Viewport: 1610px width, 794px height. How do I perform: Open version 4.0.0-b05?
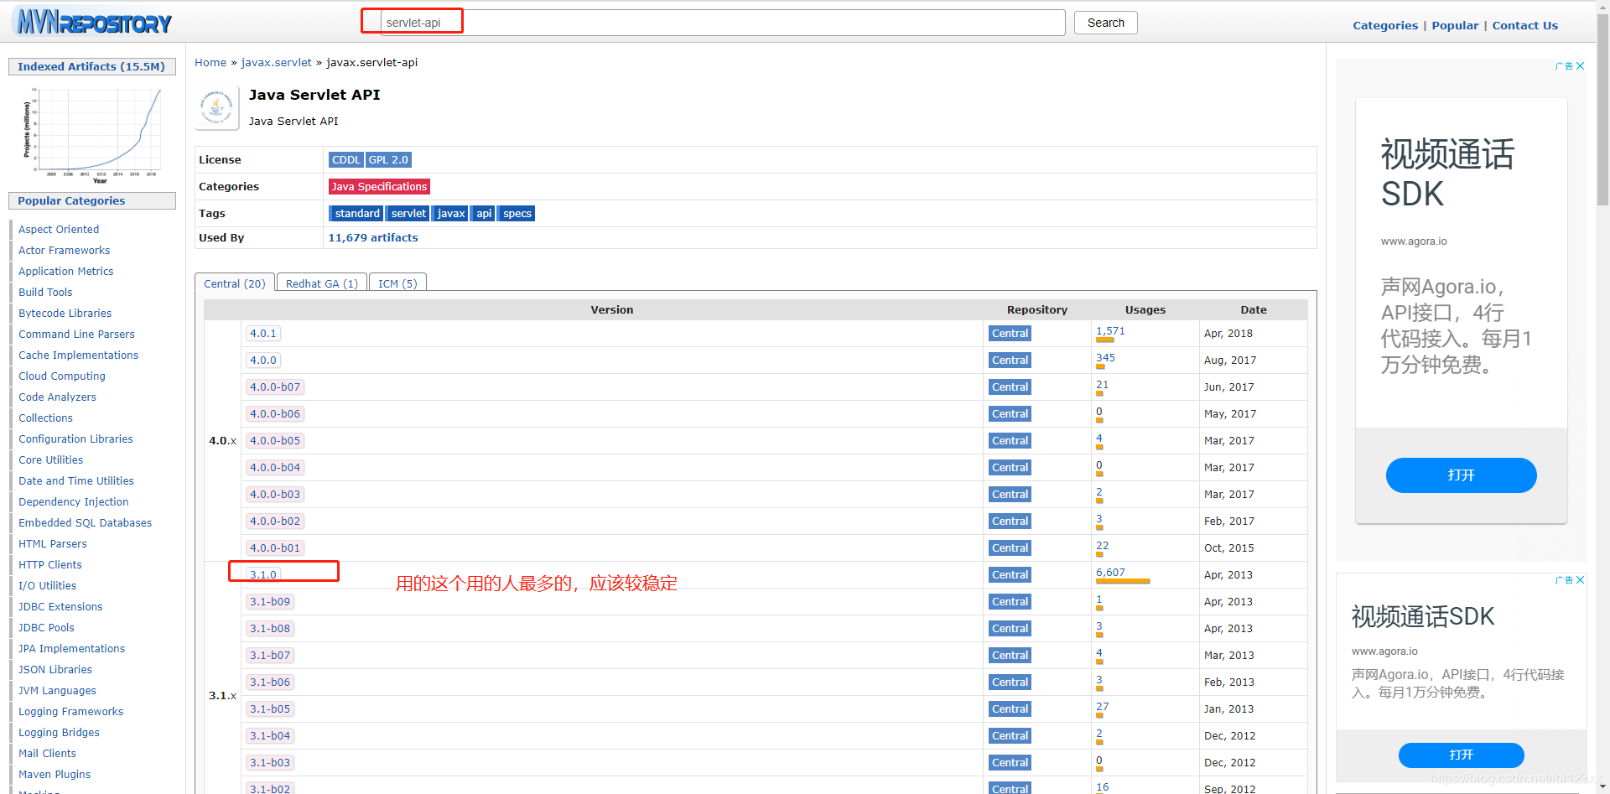(x=274, y=441)
